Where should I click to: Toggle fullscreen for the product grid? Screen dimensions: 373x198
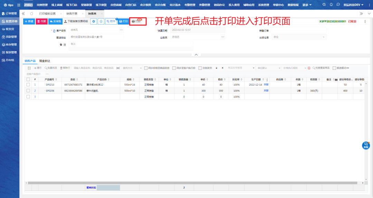click(x=29, y=68)
